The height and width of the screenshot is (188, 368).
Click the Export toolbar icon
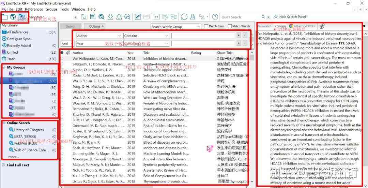[x=119, y=17]
